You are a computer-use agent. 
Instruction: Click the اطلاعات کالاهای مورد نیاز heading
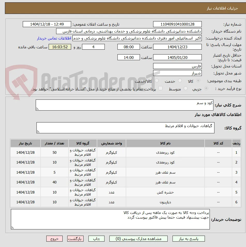pyautogui.click(x=218, y=114)
